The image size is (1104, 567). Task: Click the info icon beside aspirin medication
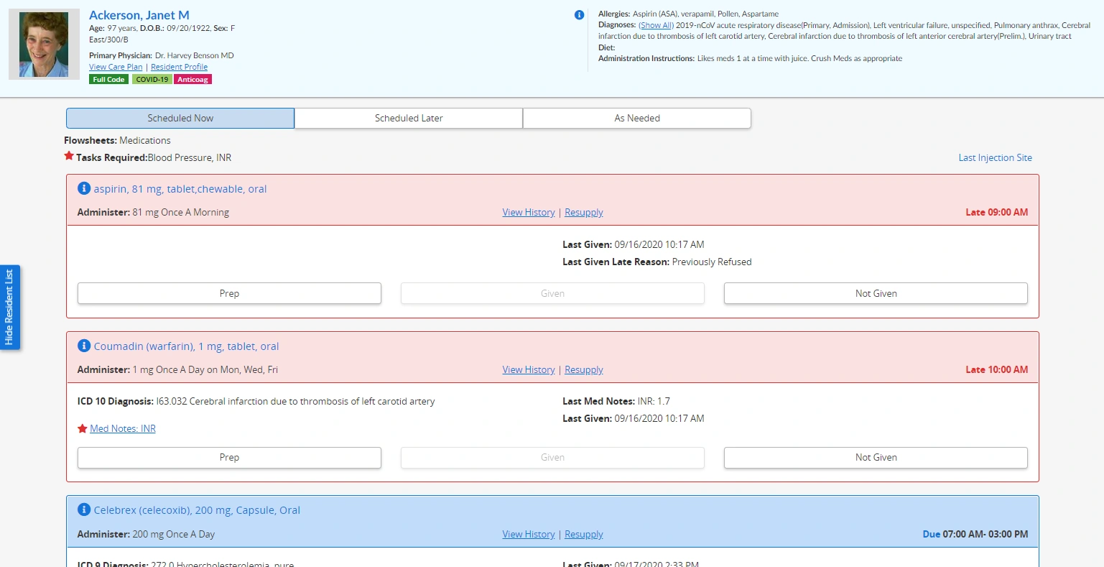(x=84, y=188)
